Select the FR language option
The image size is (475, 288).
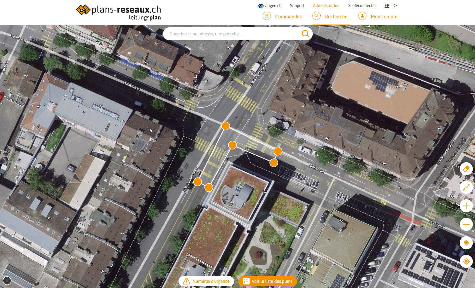pyautogui.click(x=387, y=6)
